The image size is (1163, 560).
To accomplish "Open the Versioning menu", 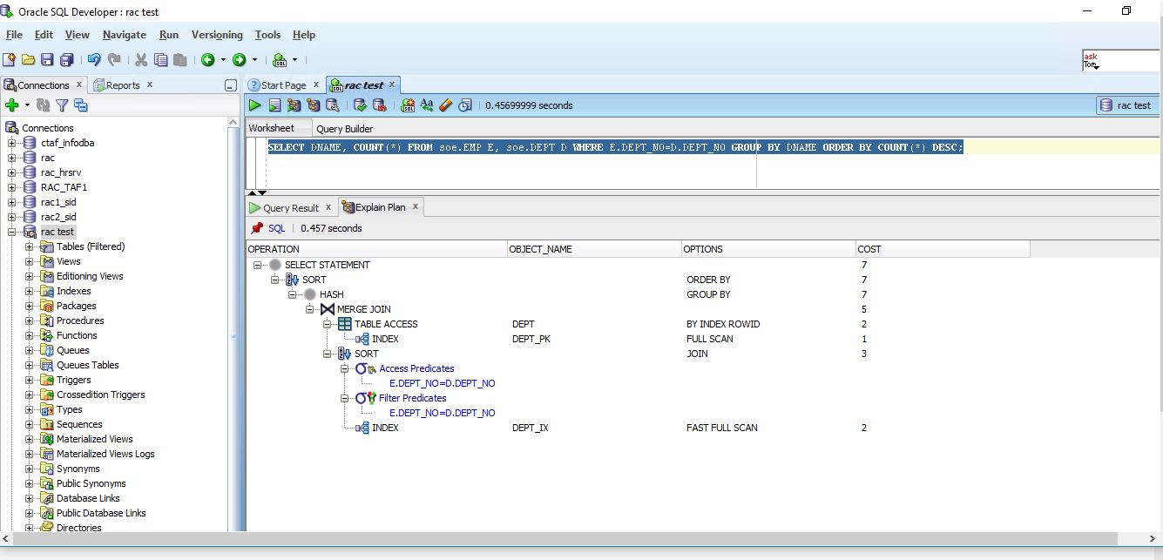I will pyautogui.click(x=217, y=35).
